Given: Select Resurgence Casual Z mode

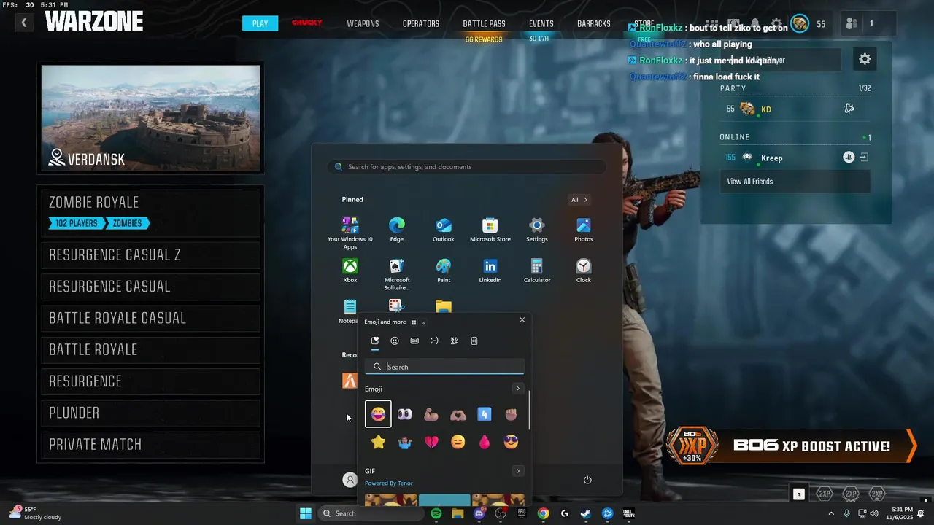Looking at the screenshot, I should (150, 255).
